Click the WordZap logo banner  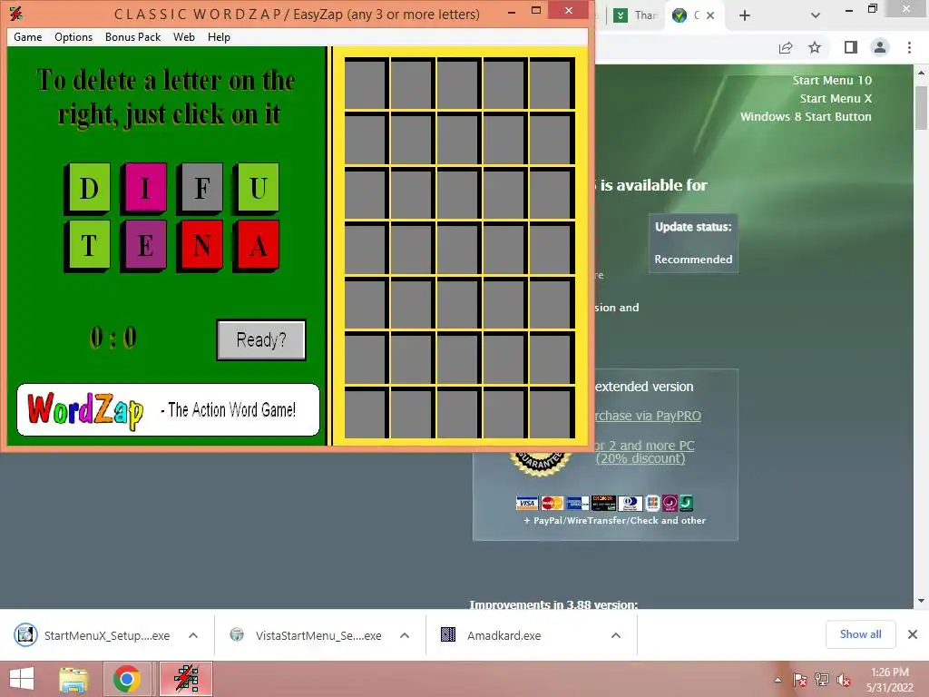click(168, 409)
